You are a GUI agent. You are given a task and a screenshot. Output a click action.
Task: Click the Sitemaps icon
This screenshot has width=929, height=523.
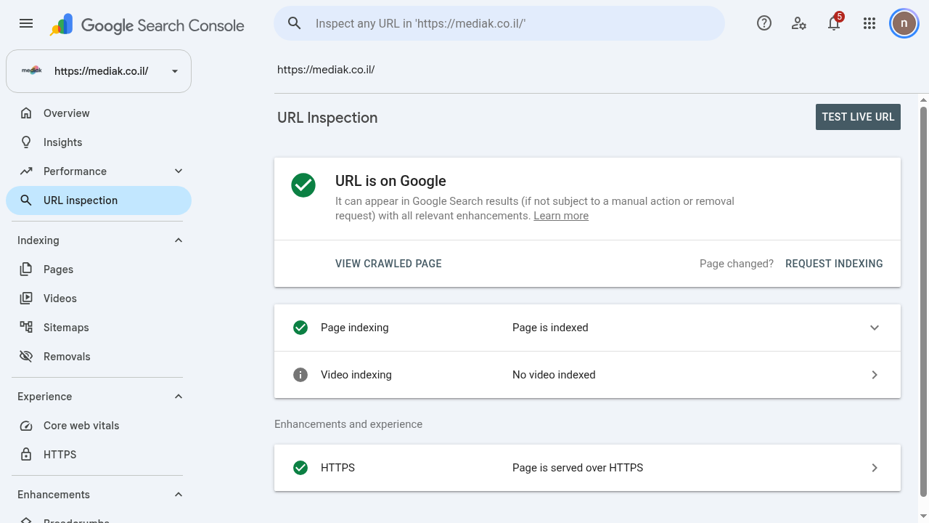click(26, 328)
